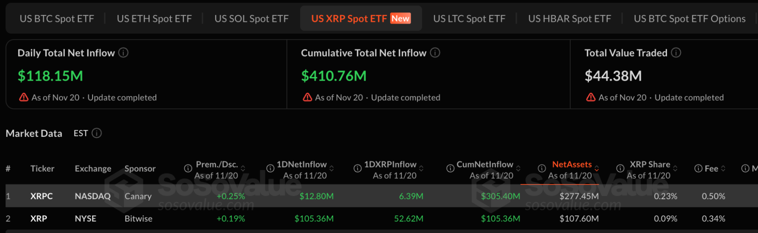Viewport: 758px width, 233px height.
Task: Click the Fee column info icon
Action: pos(698,168)
